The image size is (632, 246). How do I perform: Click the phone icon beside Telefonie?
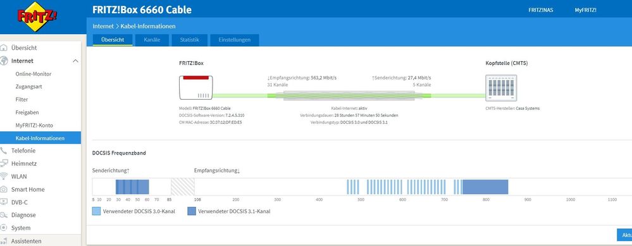point(4,151)
